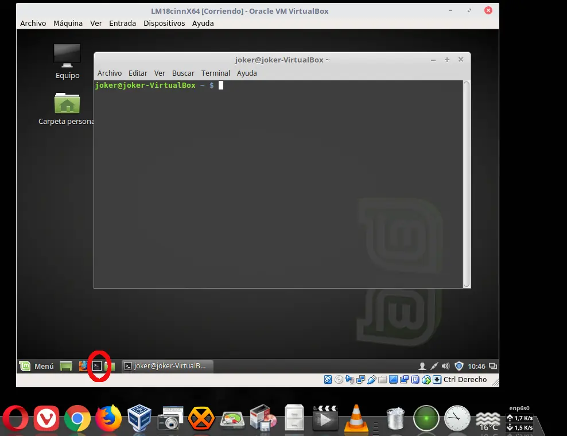This screenshot has width=567, height=436.
Task: Click the USB devices status icon in VirtualBox
Action: click(372, 379)
